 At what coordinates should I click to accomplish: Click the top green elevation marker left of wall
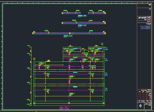(x=29, y=46)
